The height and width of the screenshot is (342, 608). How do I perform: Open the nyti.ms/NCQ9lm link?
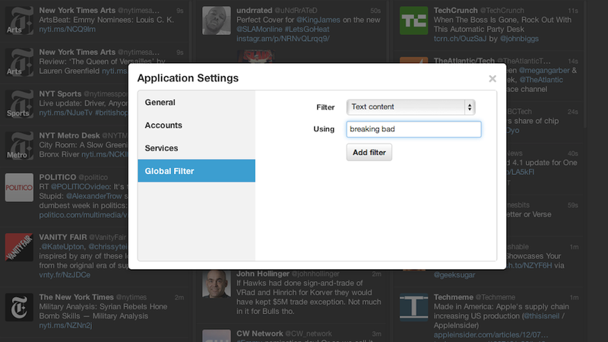coord(67,30)
